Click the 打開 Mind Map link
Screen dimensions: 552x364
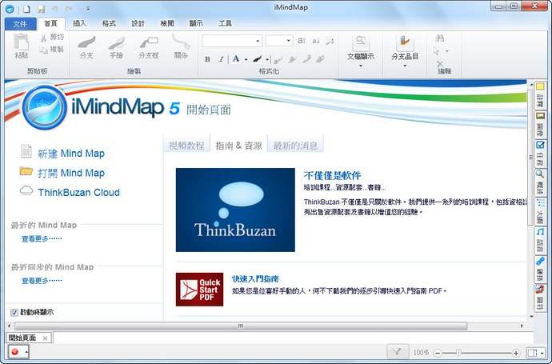(71, 173)
